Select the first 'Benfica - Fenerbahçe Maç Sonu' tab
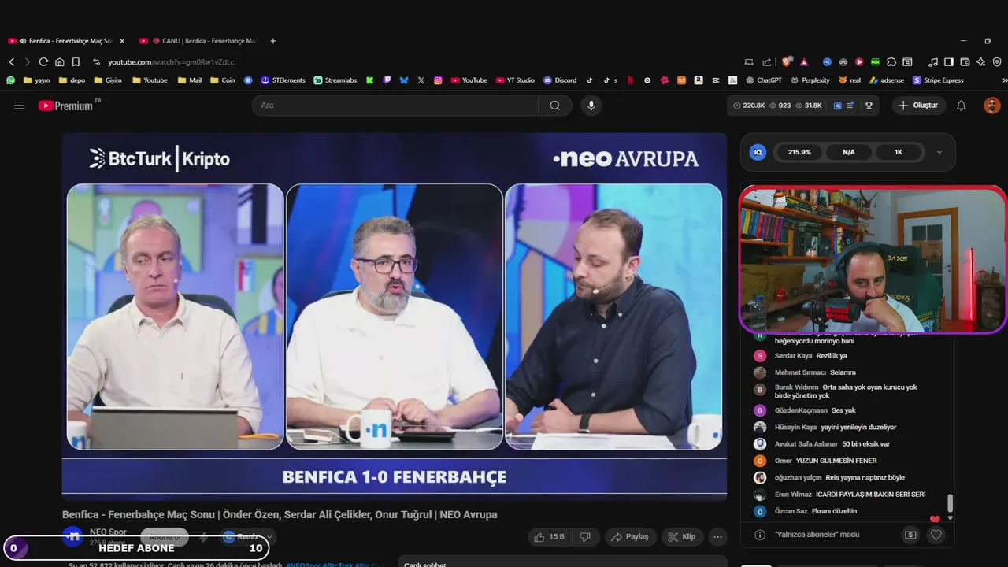This screenshot has height=567, width=1008. tap(66, 41)
